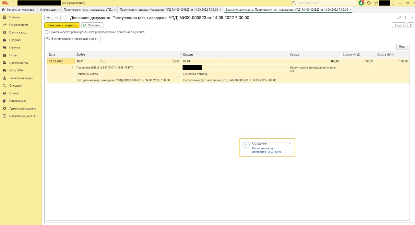Select Поступление материалов по вх.д. description cell

click(314, 69)
